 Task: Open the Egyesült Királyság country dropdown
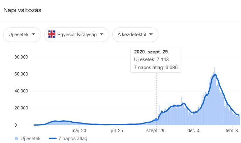77,35
